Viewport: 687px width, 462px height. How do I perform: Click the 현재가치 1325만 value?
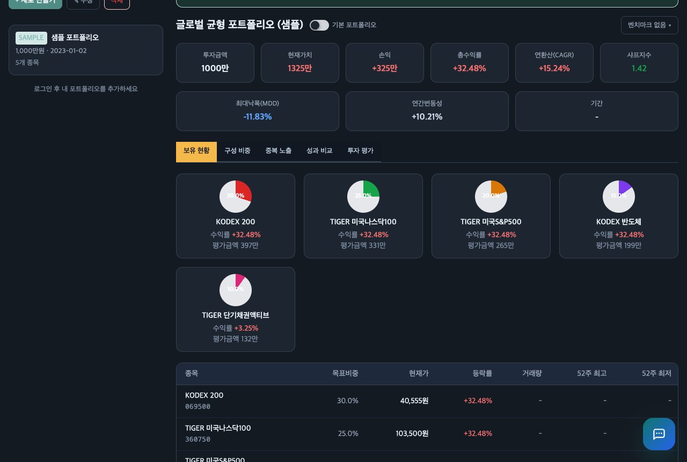pos(300,68)
